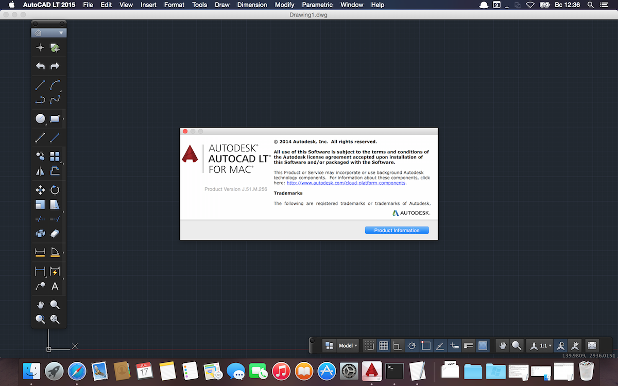The height and width of the screenshot is (386, 618).
Task: Click the Zoom Extents icon in the tool palette
Action: (x=55, y=319)
